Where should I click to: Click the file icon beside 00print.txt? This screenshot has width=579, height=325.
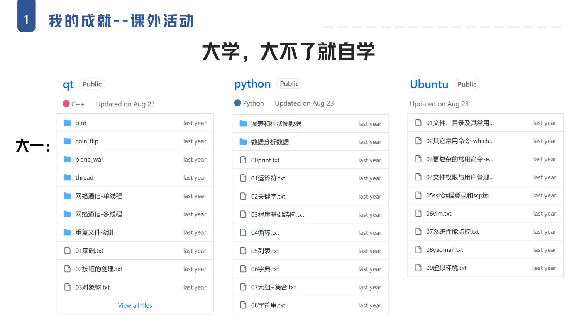click(243, 160)
